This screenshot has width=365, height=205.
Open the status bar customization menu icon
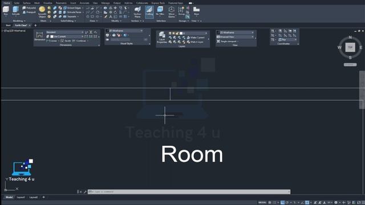point(363,203)
